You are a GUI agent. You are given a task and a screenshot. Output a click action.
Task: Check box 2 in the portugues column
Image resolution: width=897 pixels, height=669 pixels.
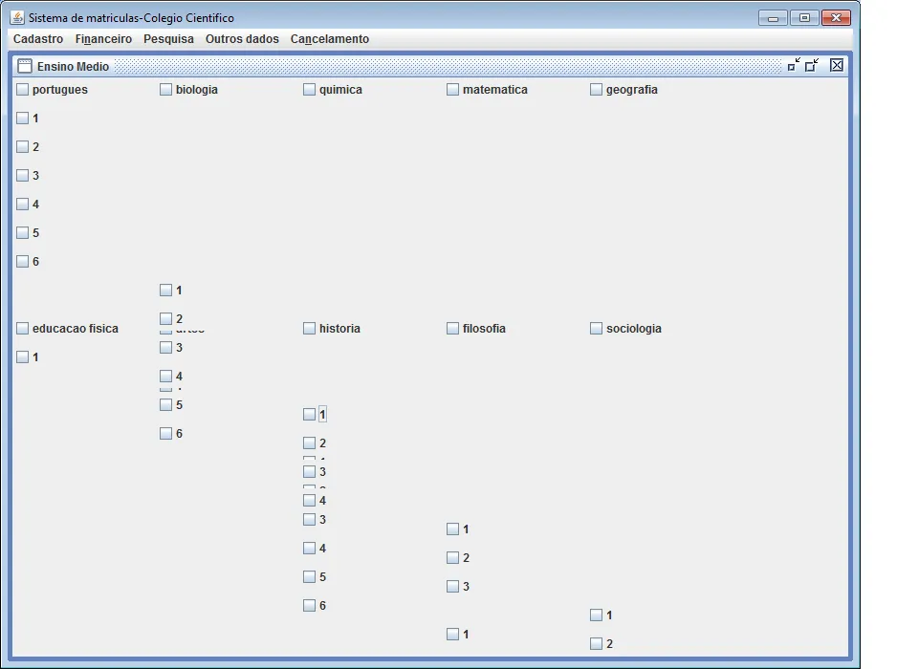(22, 146)
